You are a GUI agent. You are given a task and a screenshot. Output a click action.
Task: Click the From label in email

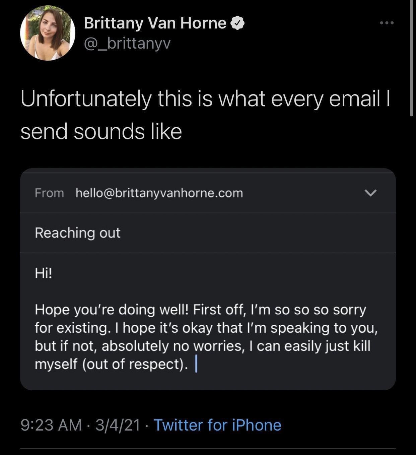(x=49, y=193)
